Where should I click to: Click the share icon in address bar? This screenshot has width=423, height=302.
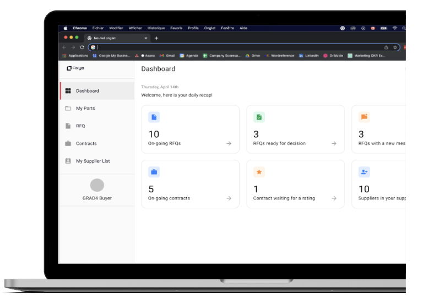coord(386,47)
